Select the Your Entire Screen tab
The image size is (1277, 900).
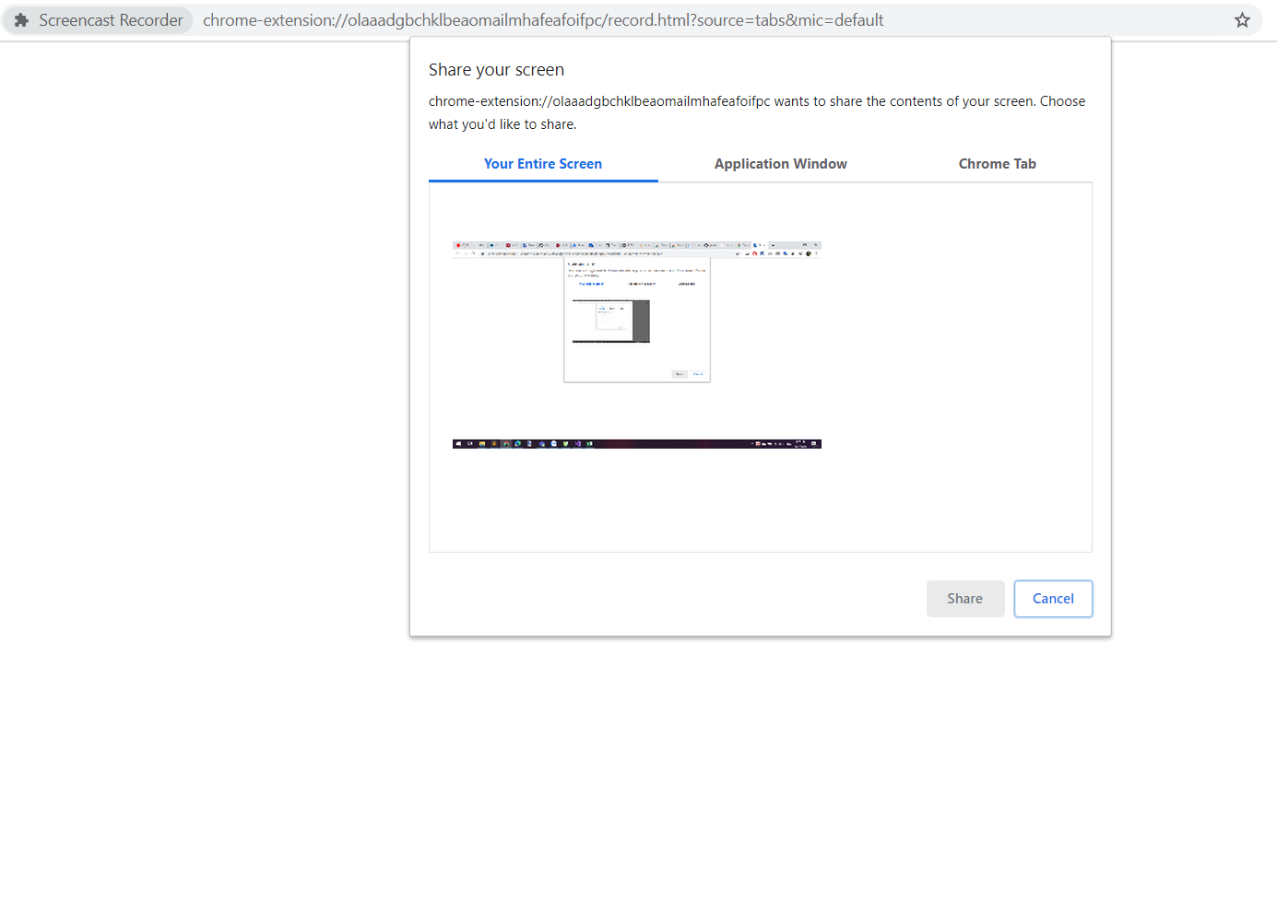[542, 164]
